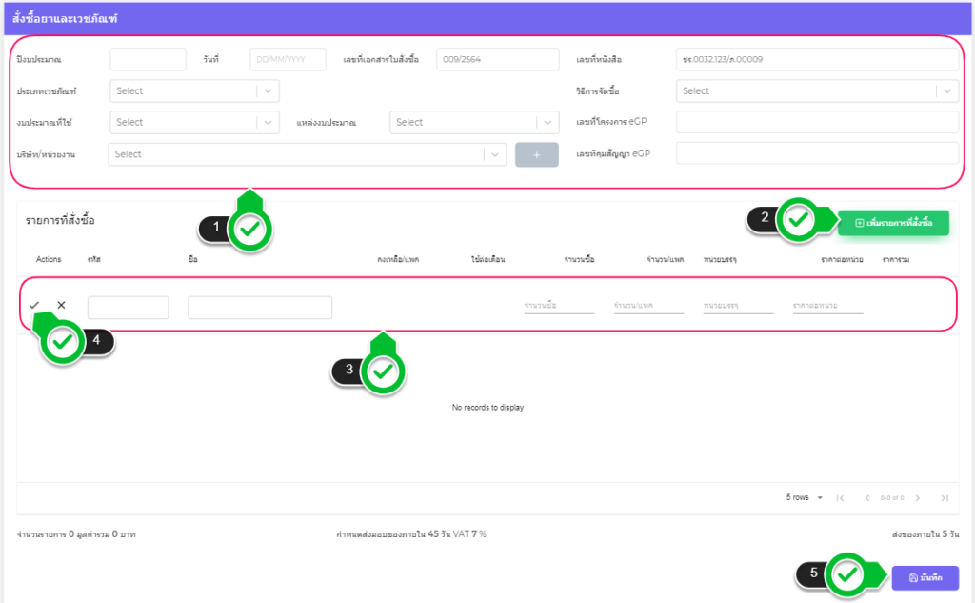This screenshot has height=603, width=975.
Task: Click the เลขที่โครงการ eGP input field
Action: tap(817, 122)
